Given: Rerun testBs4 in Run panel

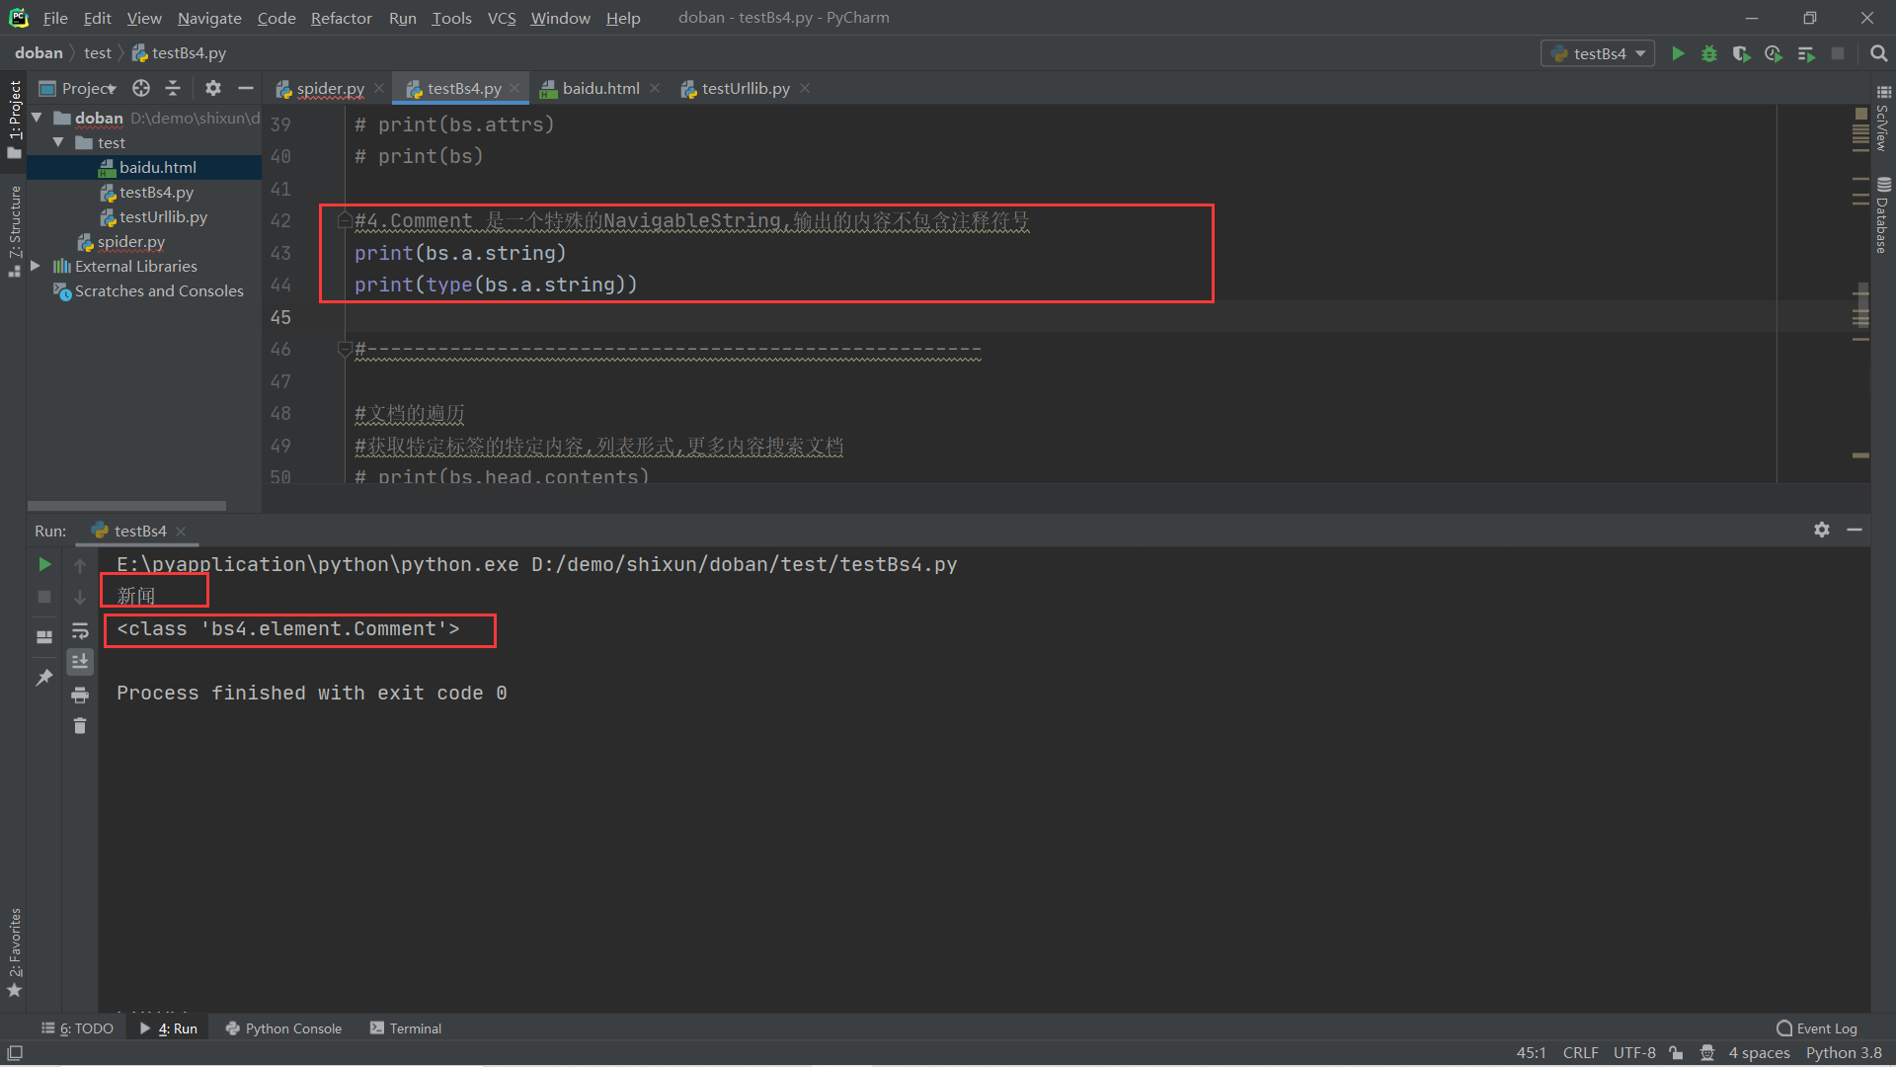Looking at the screenshot, I should pyautogui.click(x=44, y=564).
